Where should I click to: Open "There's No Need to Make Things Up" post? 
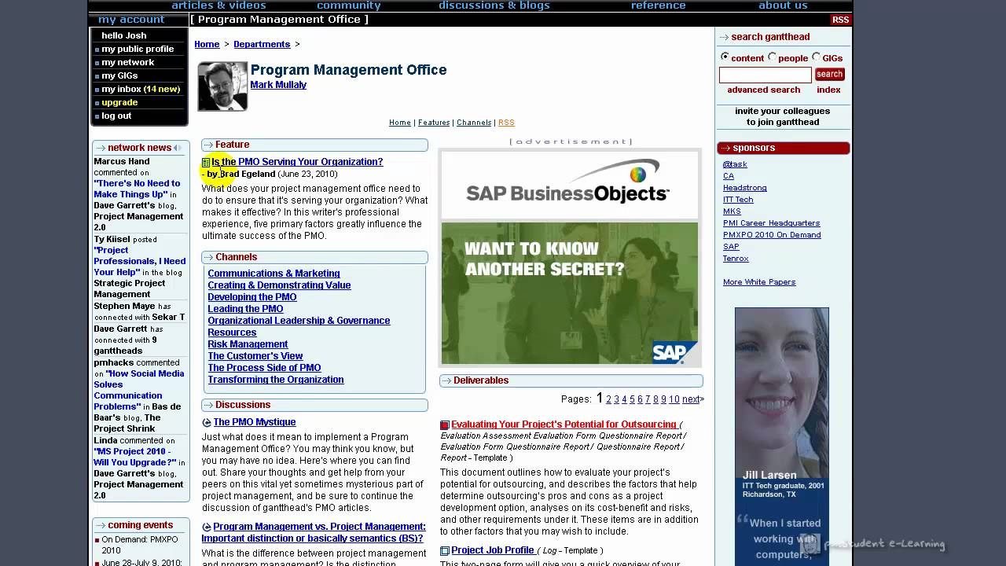tap(137, 189)
